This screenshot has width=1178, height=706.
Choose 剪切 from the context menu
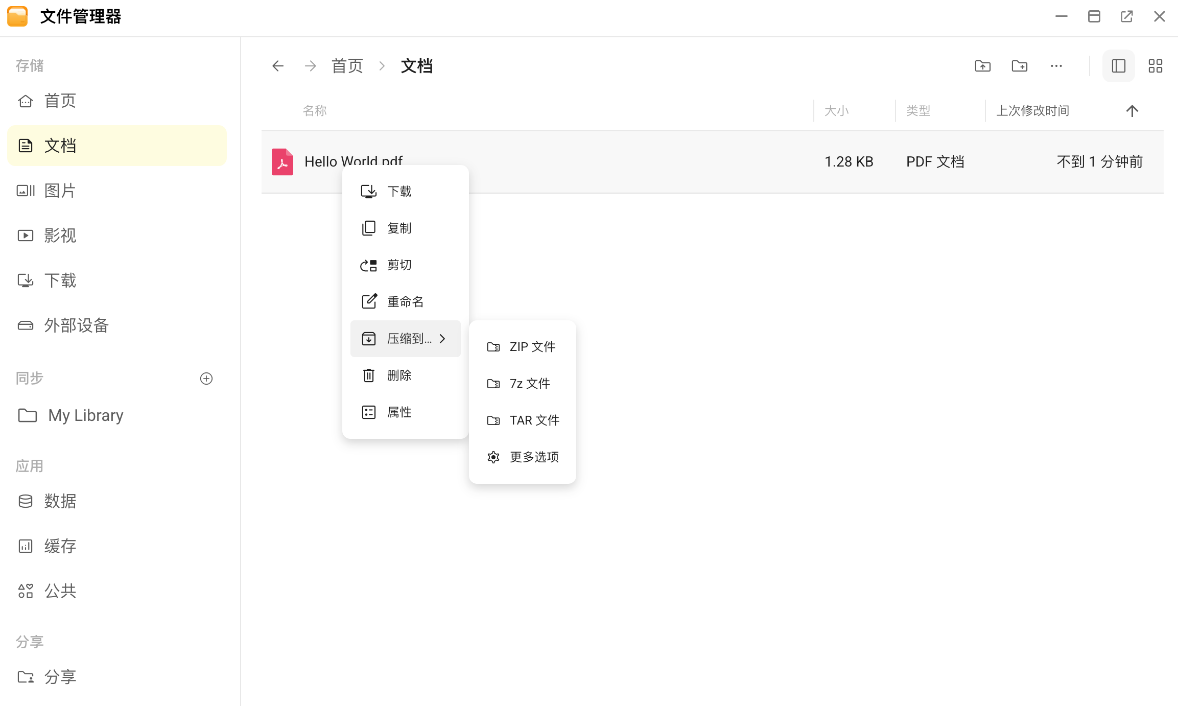[x=406, y=265]
